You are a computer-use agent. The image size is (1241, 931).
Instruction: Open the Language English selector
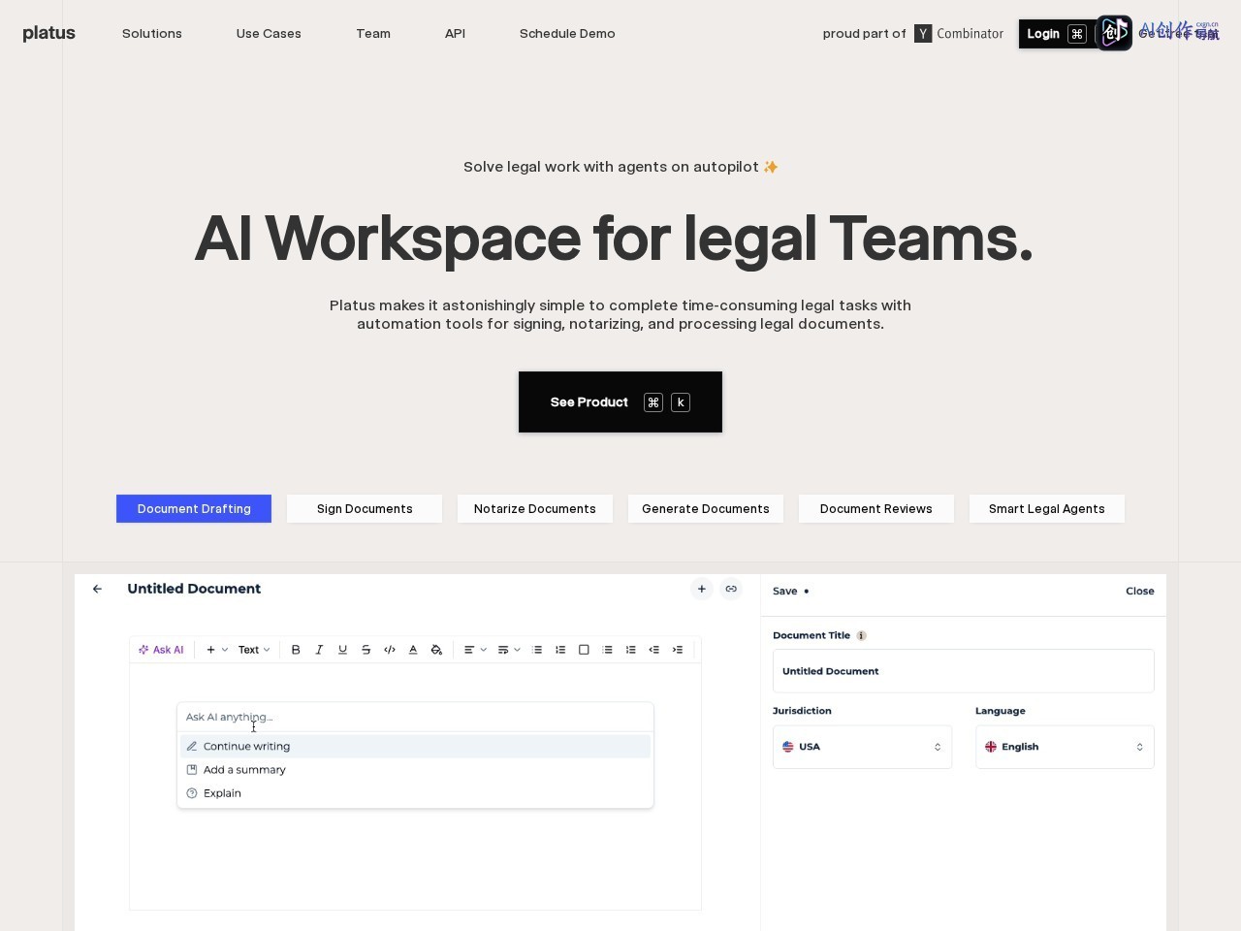tap(1065, 747)
